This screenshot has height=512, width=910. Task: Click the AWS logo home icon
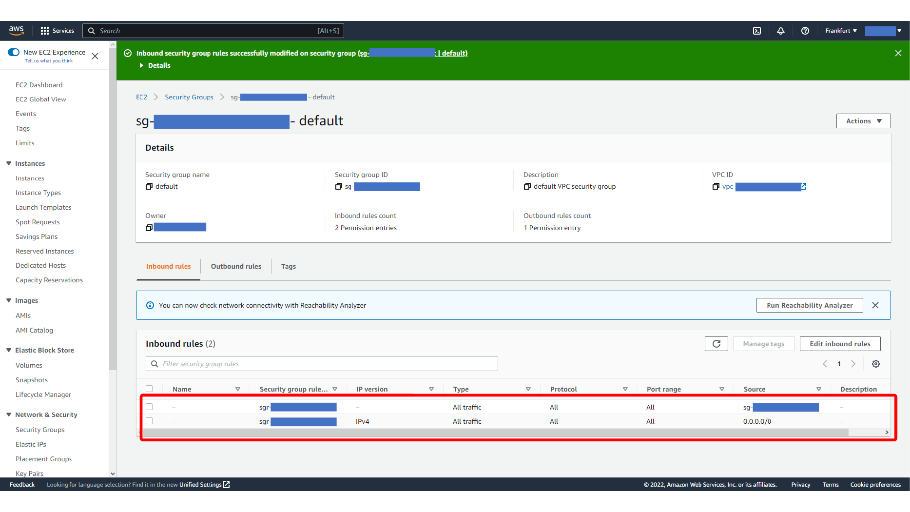16,30
